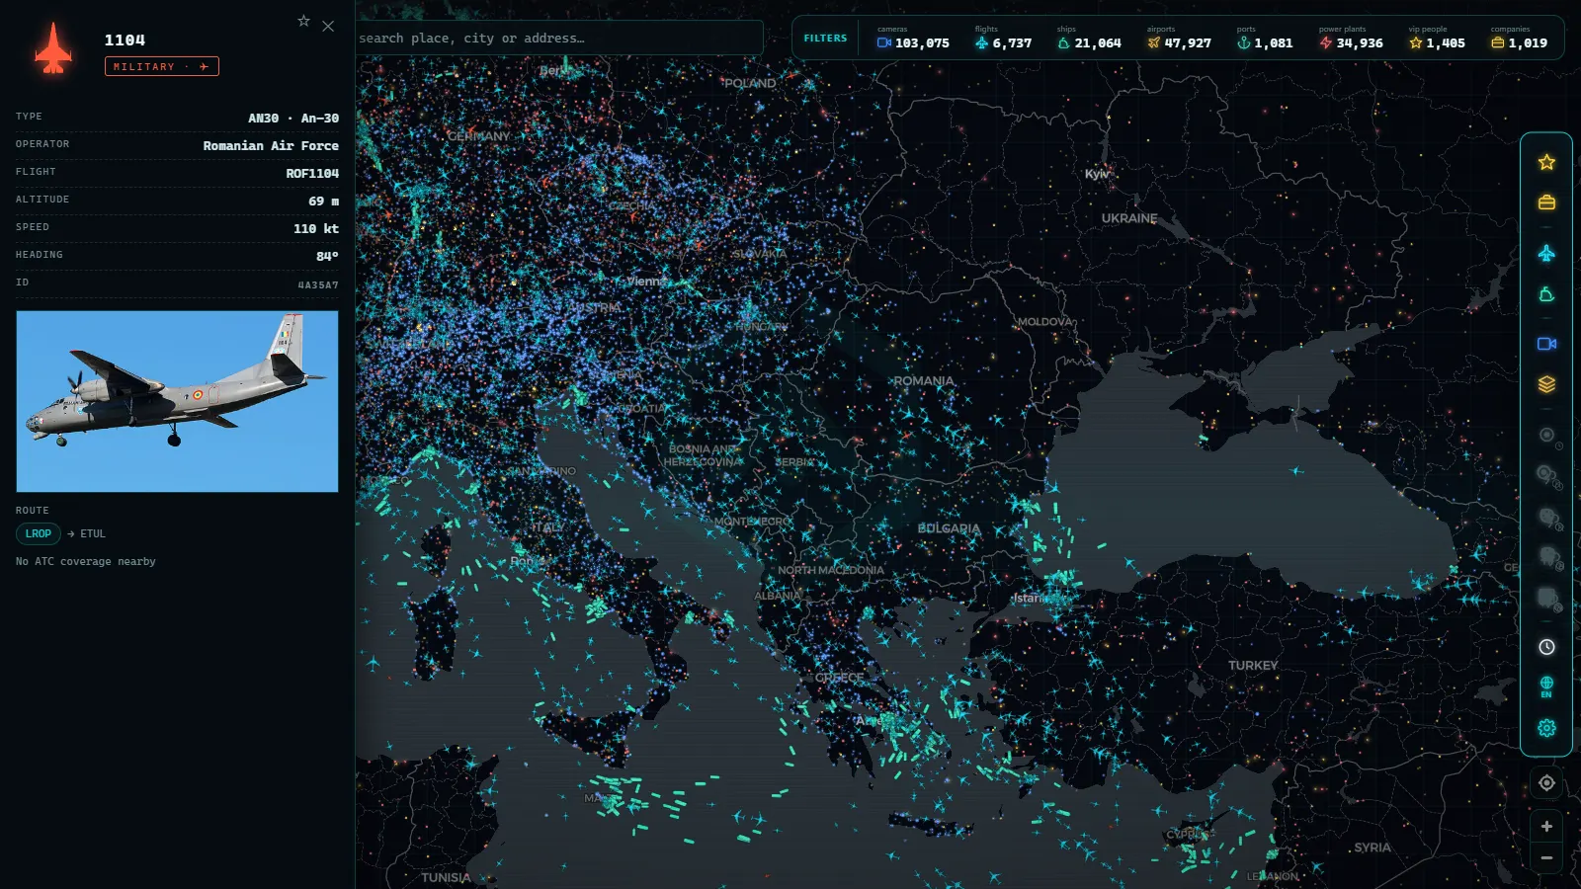Focus the search place input field

pos(559,39)
